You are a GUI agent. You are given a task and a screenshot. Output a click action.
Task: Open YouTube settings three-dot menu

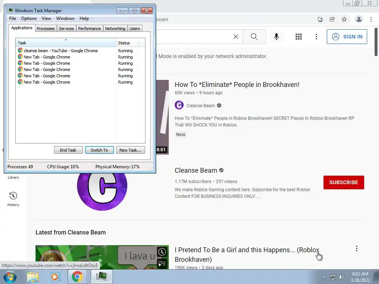pos(316,37)
